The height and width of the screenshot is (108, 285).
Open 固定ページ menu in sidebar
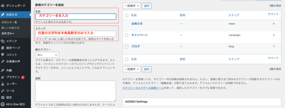tap(13, 48)
